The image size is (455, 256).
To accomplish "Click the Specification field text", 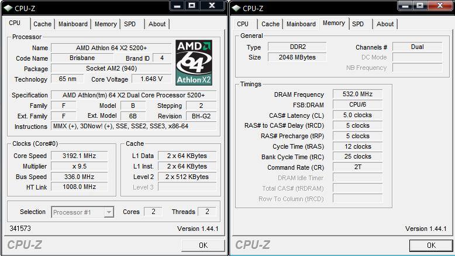I will point(133,95).
